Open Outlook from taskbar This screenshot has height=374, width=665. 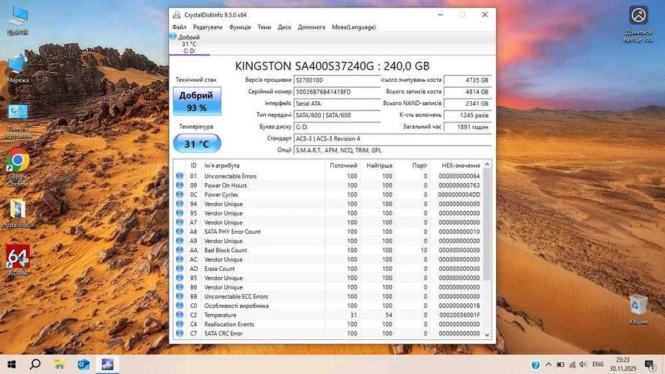pos(84,364)
